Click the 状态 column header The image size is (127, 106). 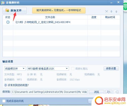[x=8, y=17]
